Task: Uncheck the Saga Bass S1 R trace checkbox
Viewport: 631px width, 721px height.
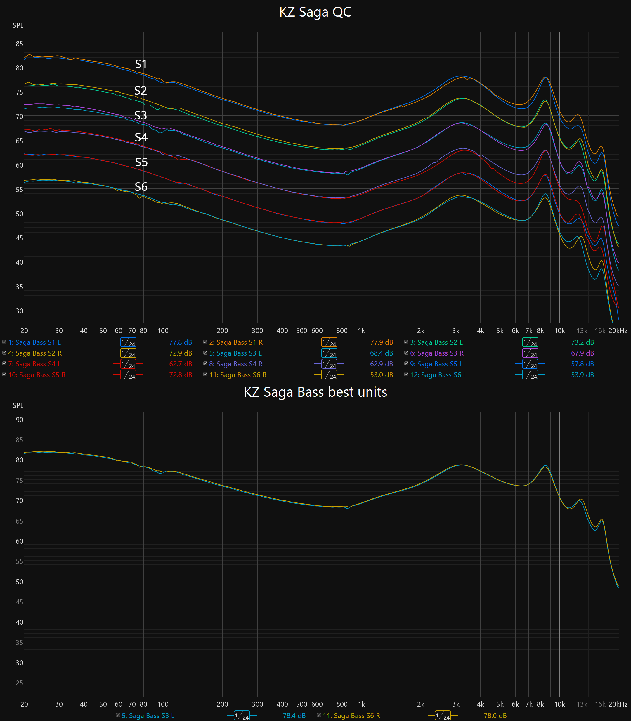Action: [x=205, y=342]
